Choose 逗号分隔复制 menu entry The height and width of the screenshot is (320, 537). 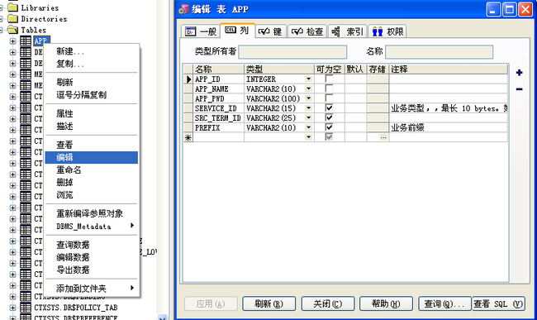(92, 95)
